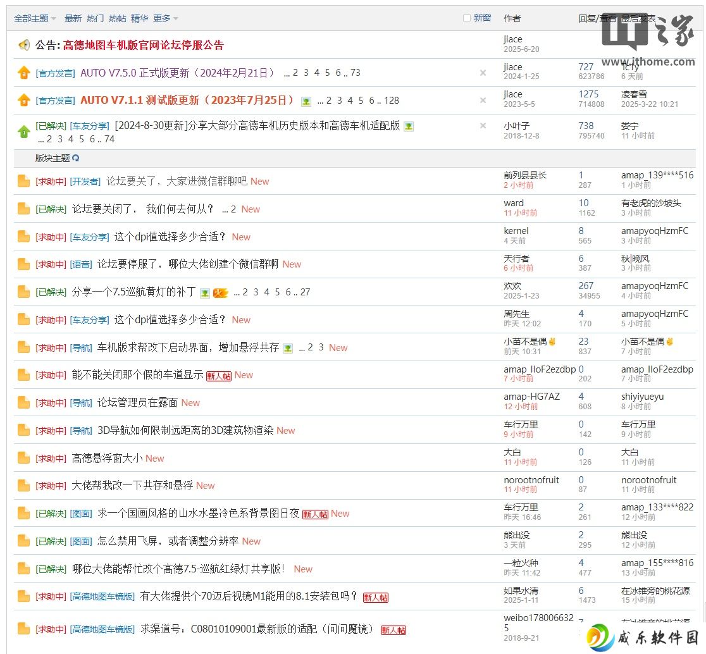
Task: Click folder icon of 求渠道号 thread
Action: pos(23,629)
